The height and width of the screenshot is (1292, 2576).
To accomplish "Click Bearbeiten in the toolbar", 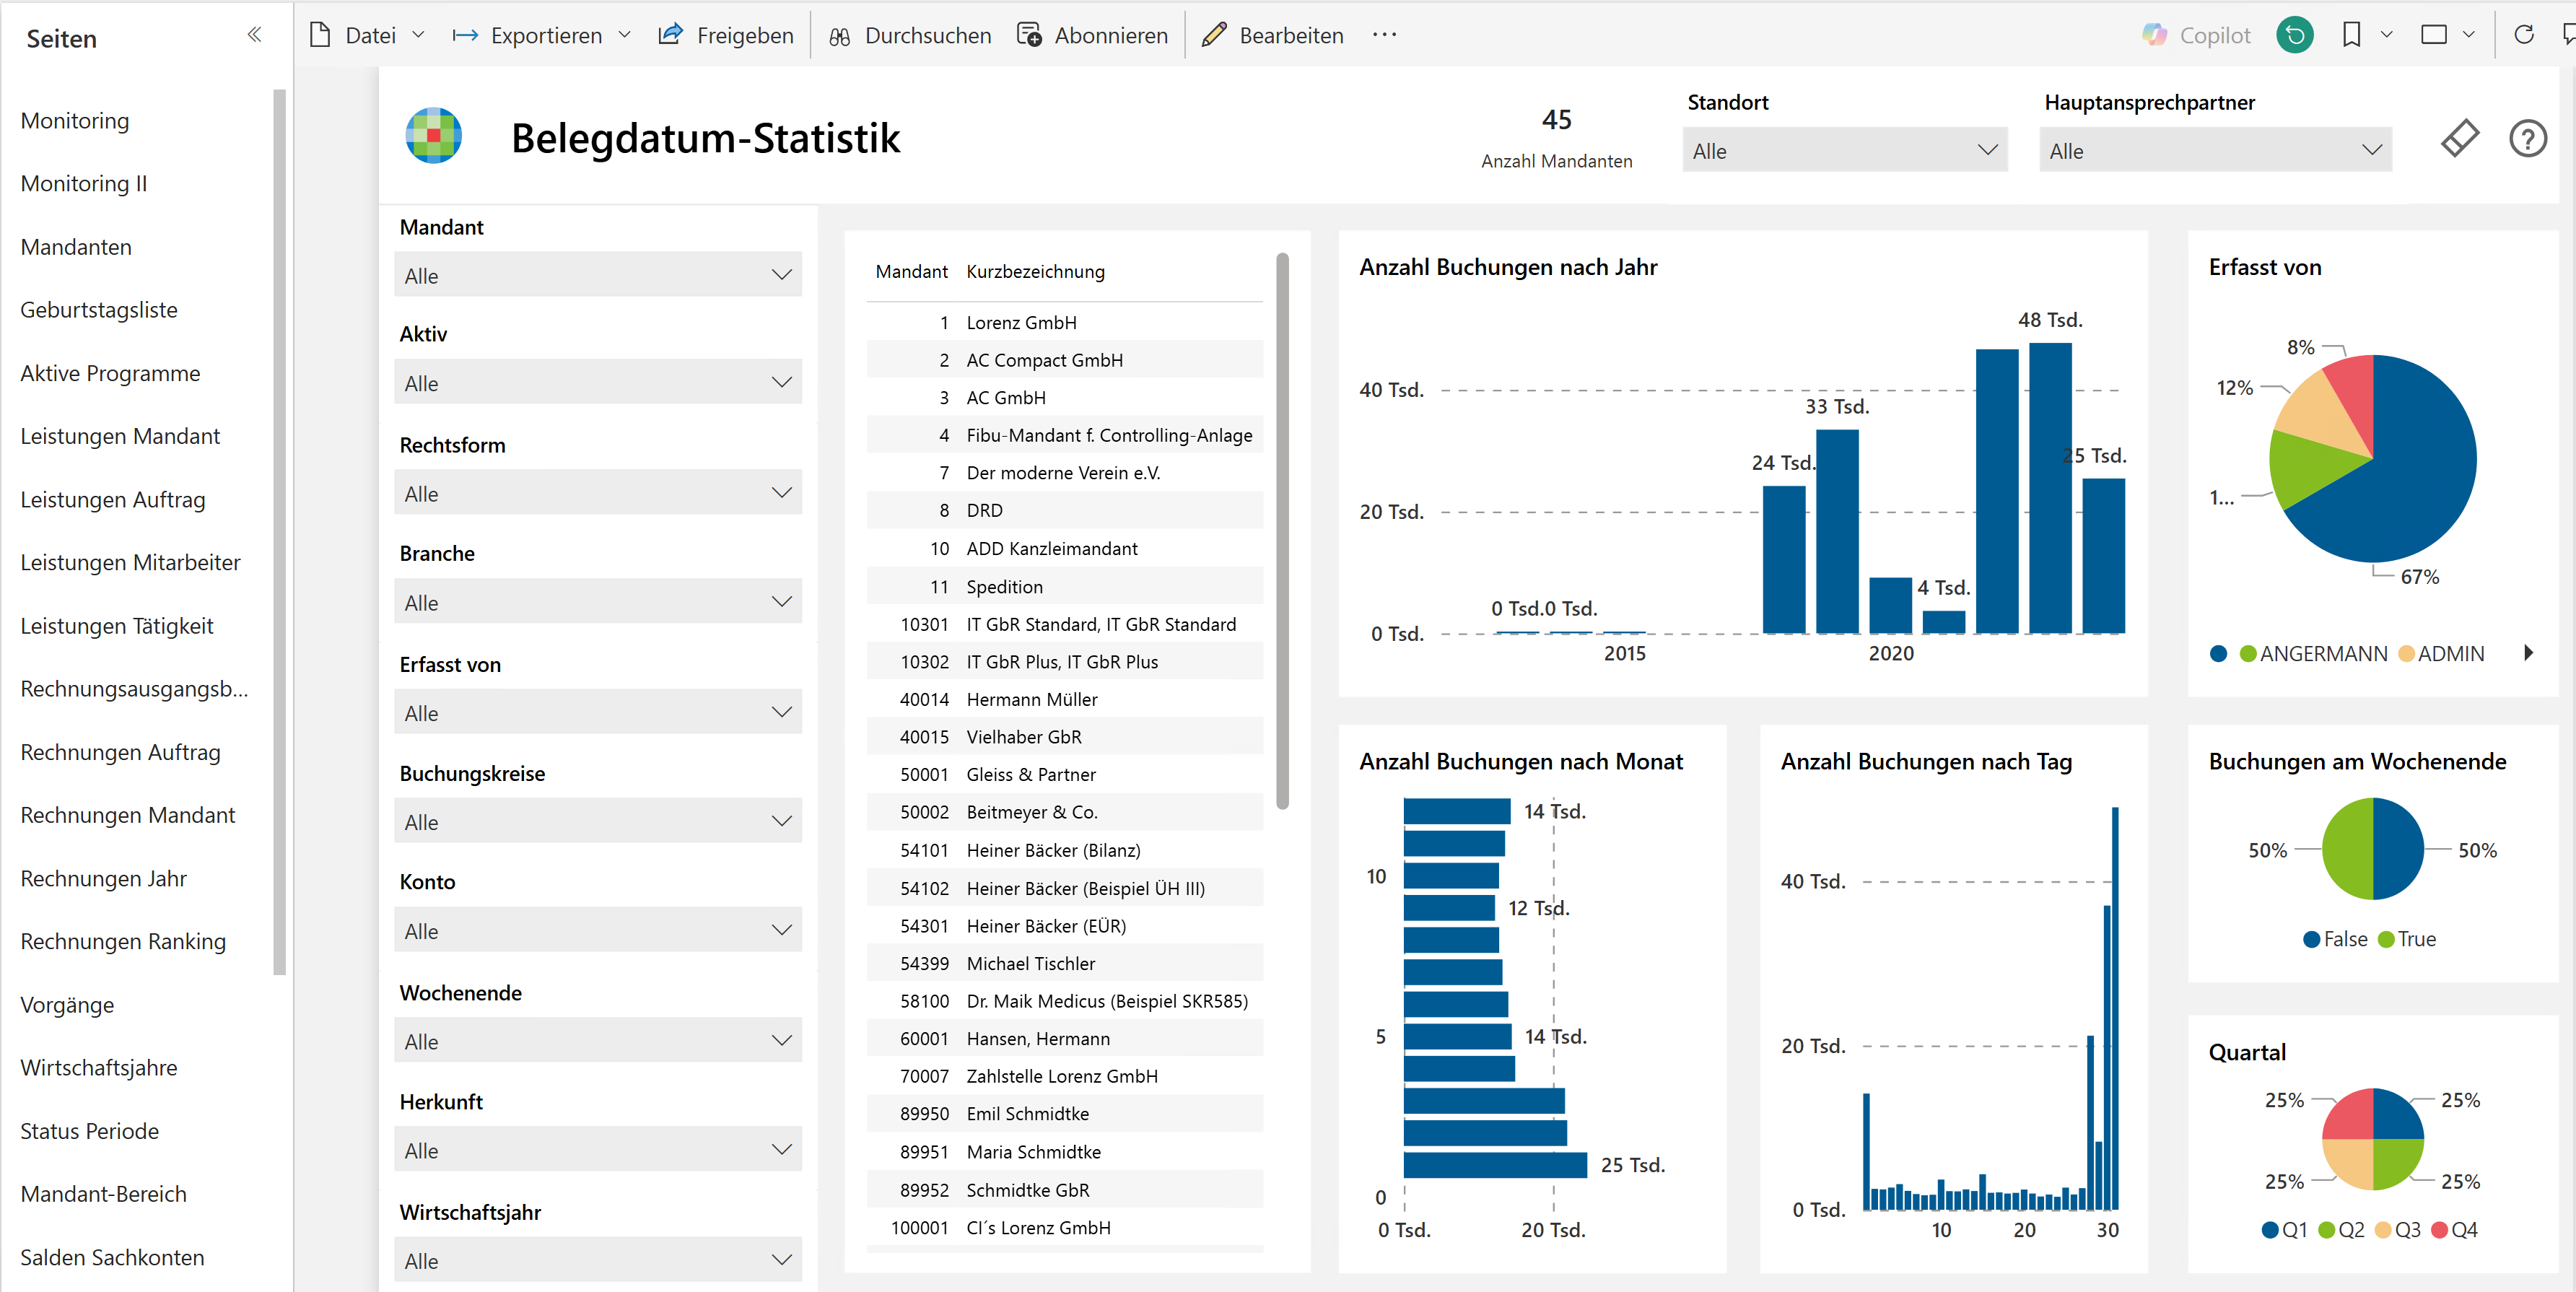I will tap(1273, 35).
